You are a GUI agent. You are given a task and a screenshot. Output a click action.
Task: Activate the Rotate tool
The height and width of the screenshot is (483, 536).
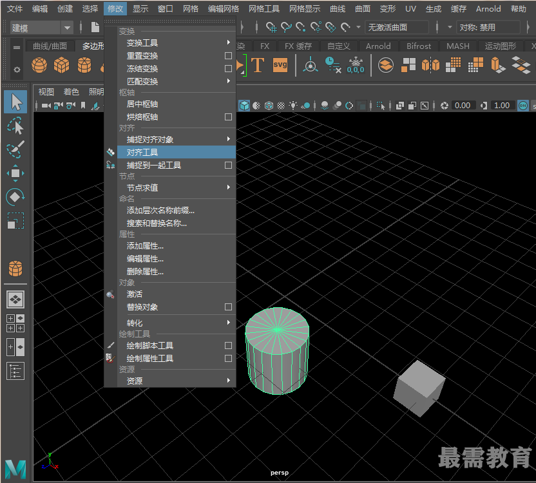pos(15,197)
